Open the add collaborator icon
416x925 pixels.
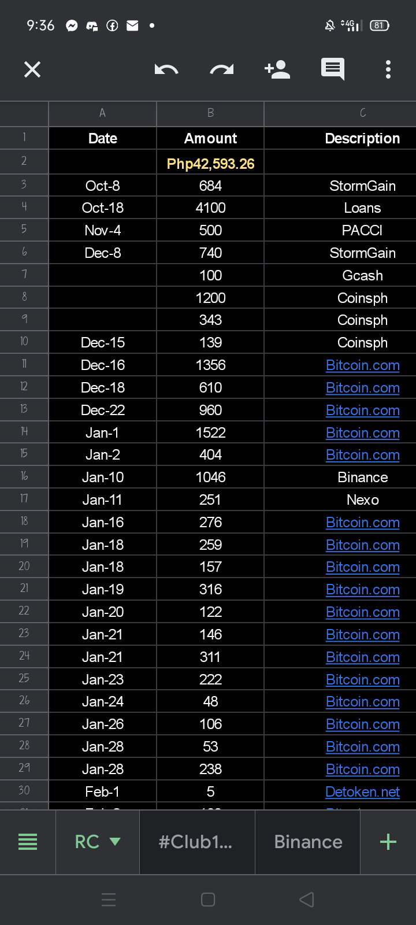click(277, 69)
